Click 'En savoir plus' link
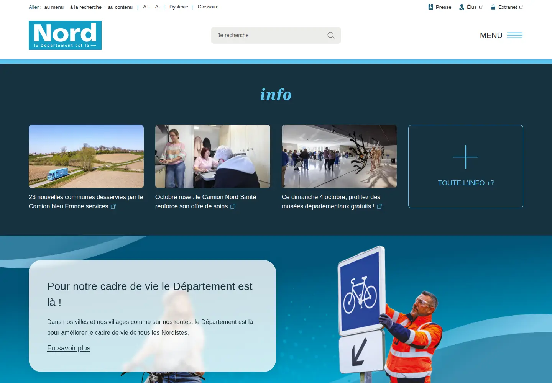Viewport: 552px width, 383px height. (x=69, y=348)
